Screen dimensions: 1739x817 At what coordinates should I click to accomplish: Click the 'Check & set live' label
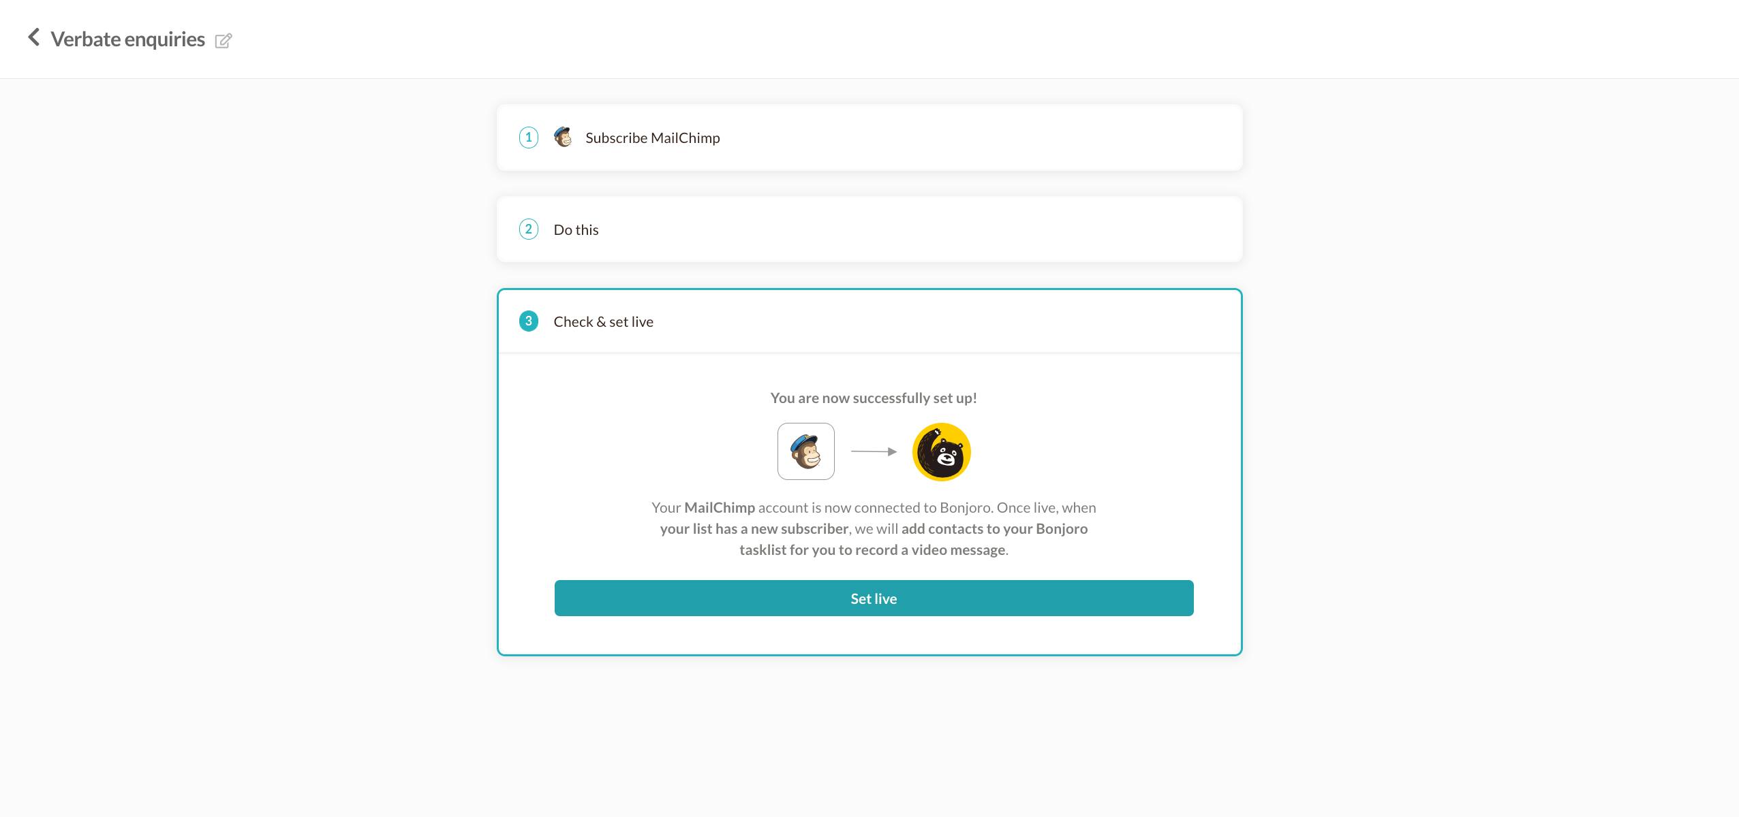603,322
